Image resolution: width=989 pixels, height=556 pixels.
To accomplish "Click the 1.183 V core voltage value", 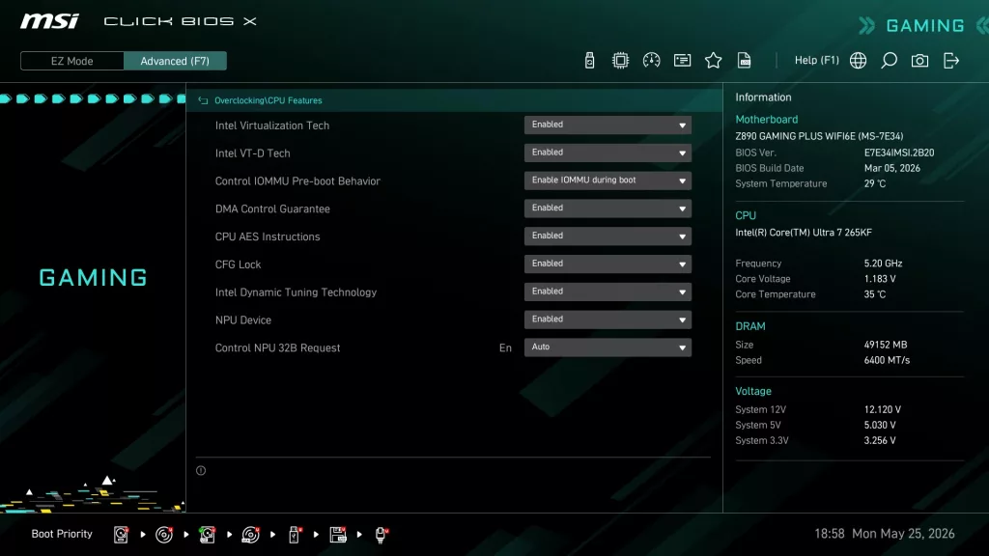I will point(880,279).
